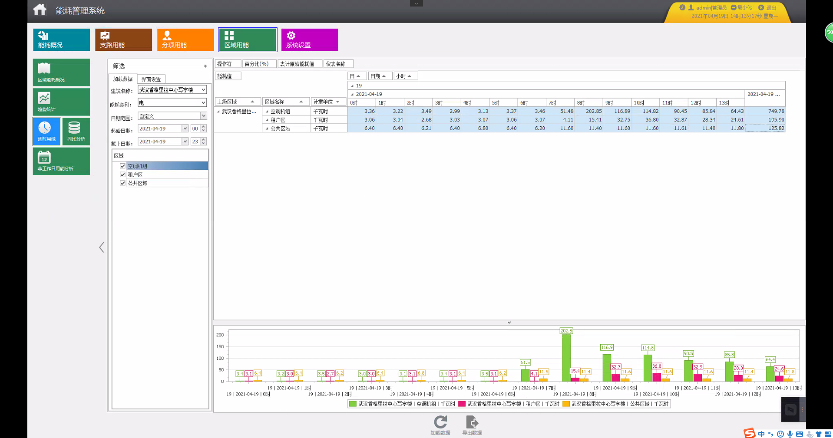Screen dimensions: 833x438
Task: Toggle the 公共区域 checkbox
Action: point(123,183)
